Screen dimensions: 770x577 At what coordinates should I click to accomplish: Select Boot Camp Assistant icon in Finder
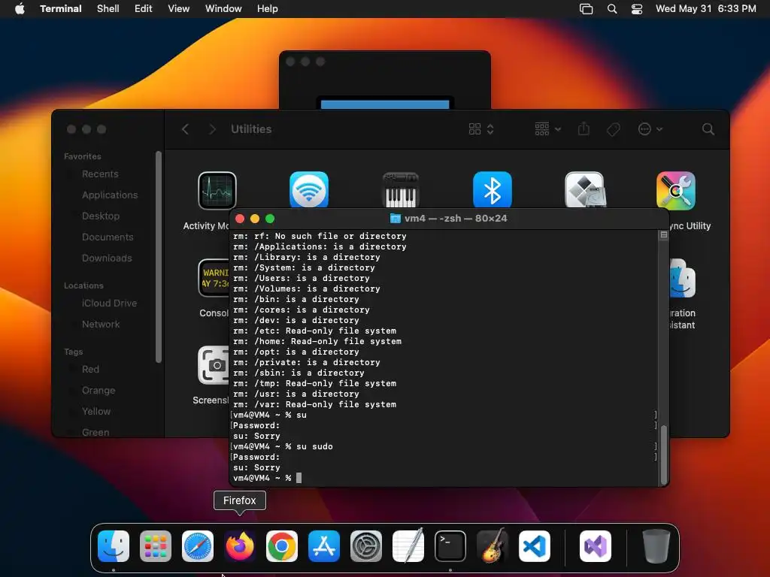coord(584,189)
